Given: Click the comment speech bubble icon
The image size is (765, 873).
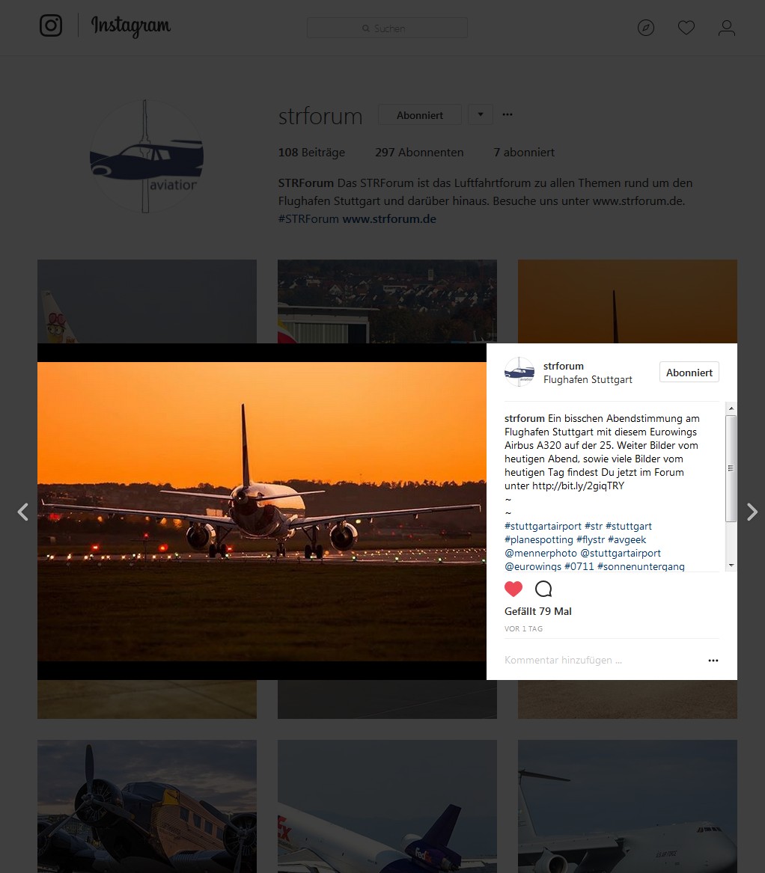Looking at the screenshot, I should tap(543, 589).
